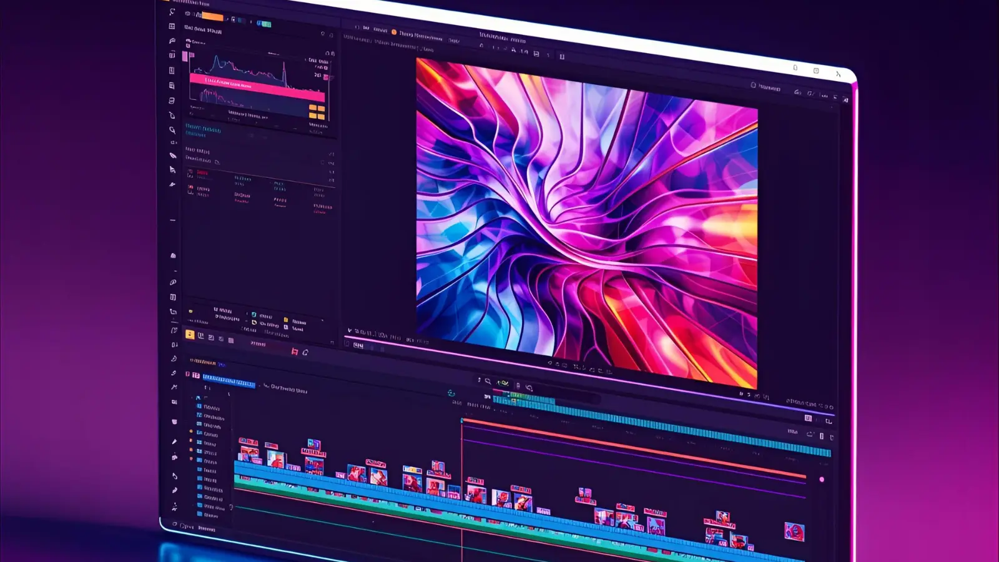Click the pink horizontal bar across the histogram

[257, 87]
